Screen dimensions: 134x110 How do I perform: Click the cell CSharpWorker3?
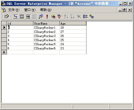point(46,36)
